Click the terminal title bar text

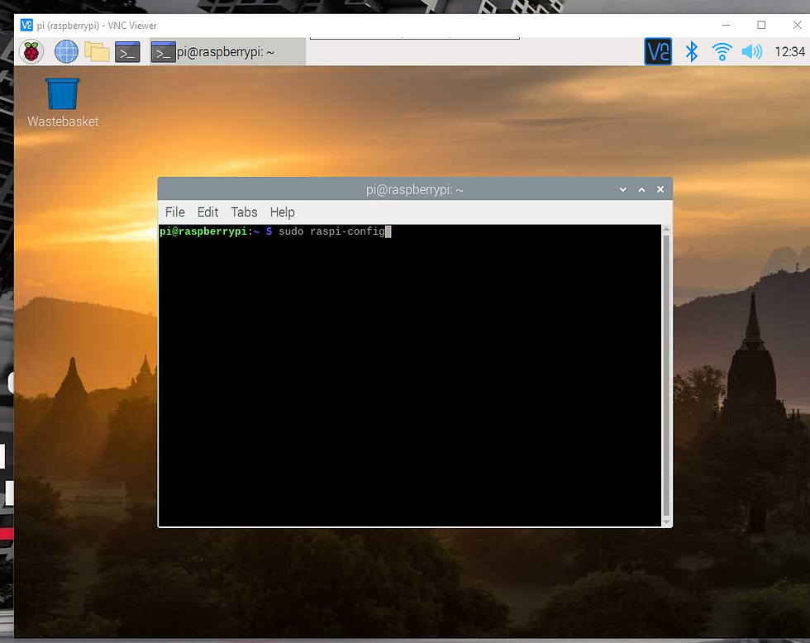(x=415, y=189)
